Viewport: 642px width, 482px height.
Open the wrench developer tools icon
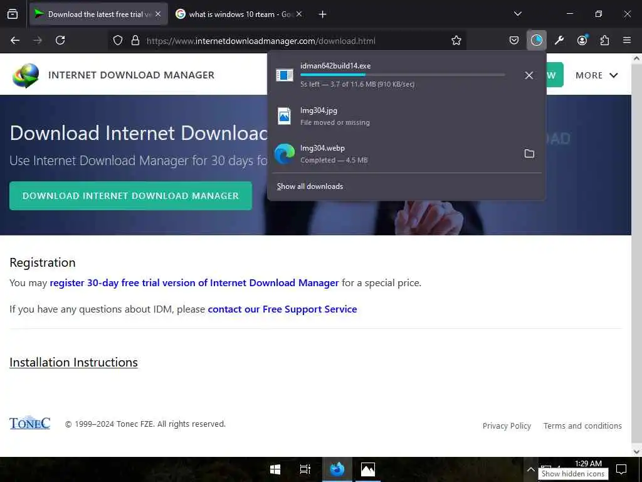click(x=559, y=40)
